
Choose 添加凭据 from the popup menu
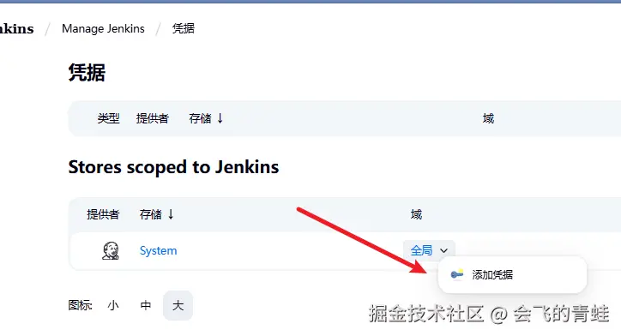click(512, 274)
